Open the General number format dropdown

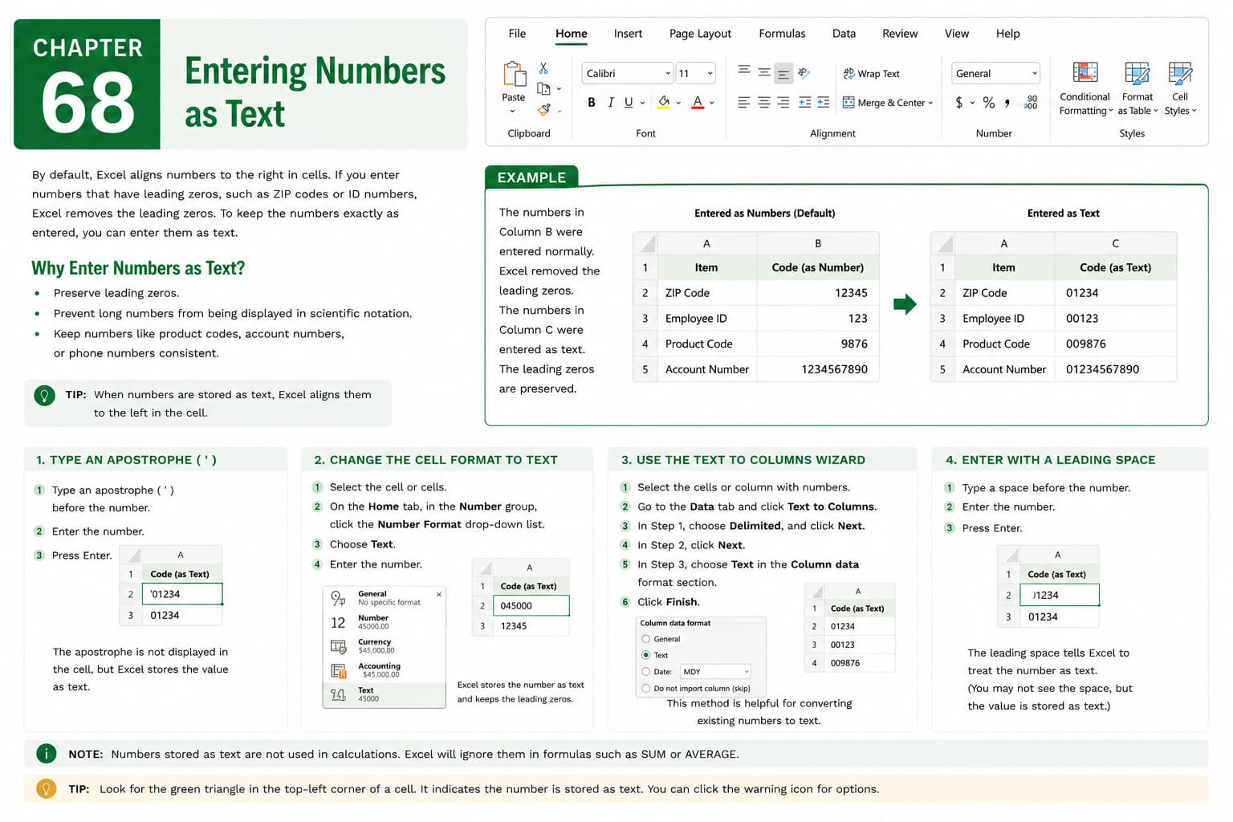click(995, 73)
